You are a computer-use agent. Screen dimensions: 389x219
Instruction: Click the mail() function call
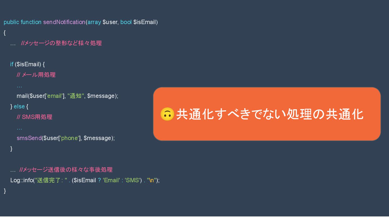click(x=68, y=96)
